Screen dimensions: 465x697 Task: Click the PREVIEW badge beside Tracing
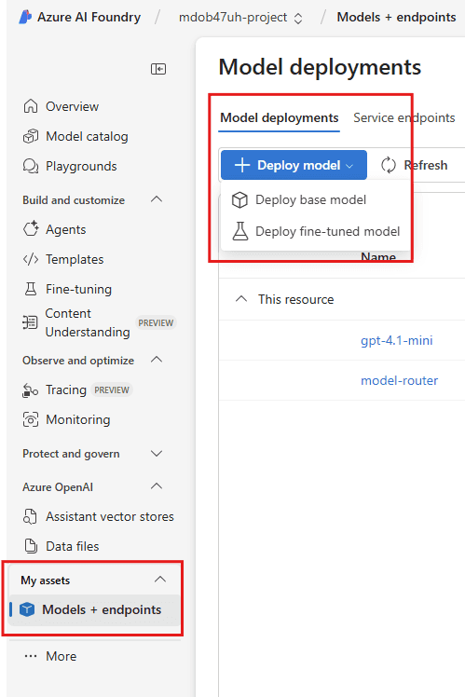point(112,389)
